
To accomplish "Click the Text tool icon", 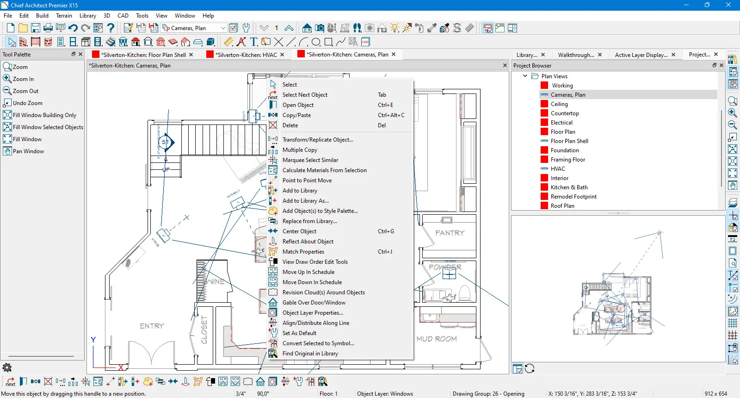I will [253, 42].
